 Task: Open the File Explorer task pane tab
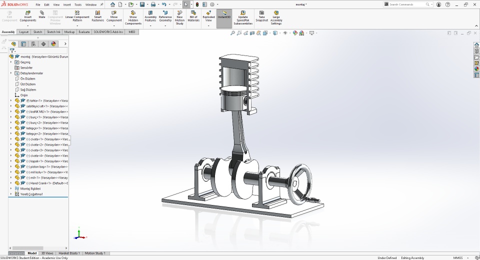click(x=476, y=57)
